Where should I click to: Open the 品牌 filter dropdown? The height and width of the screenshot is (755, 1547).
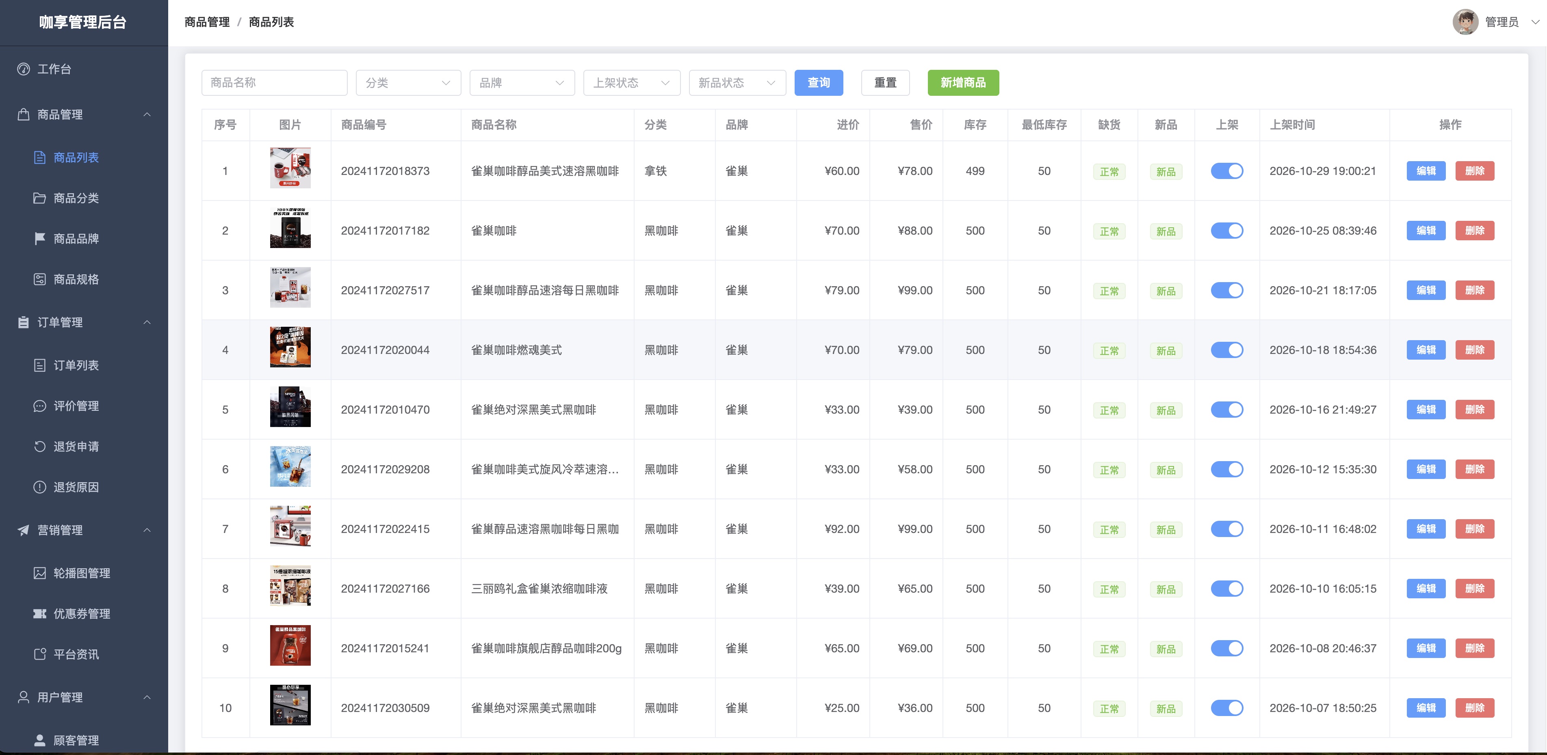click(522, 83)
